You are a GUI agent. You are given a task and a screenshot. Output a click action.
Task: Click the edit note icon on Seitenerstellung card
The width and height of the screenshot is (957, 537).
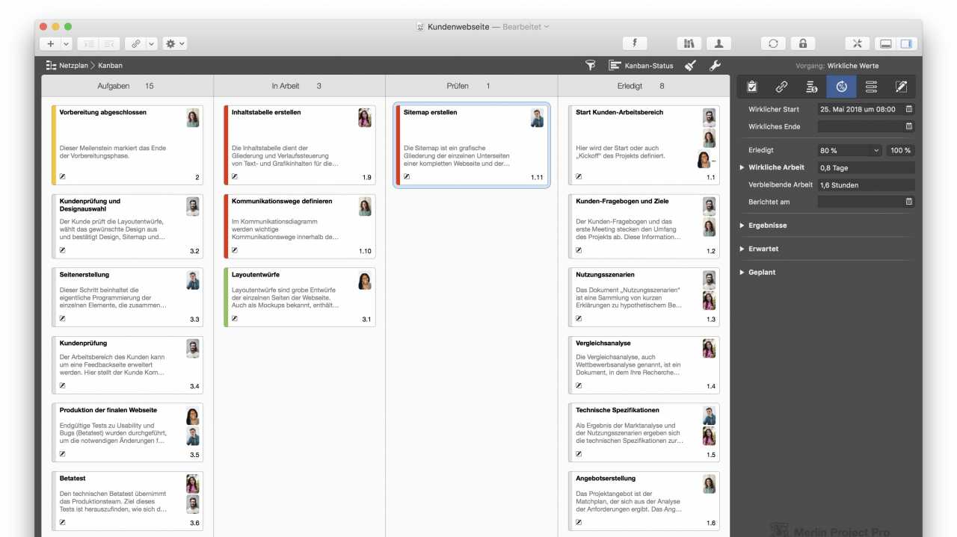pos(63,318)
